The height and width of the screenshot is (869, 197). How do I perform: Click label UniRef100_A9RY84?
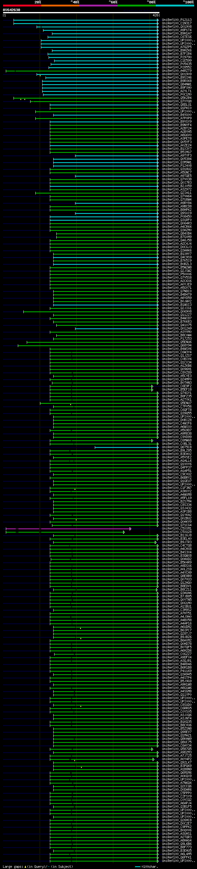(x=177, y=203)
